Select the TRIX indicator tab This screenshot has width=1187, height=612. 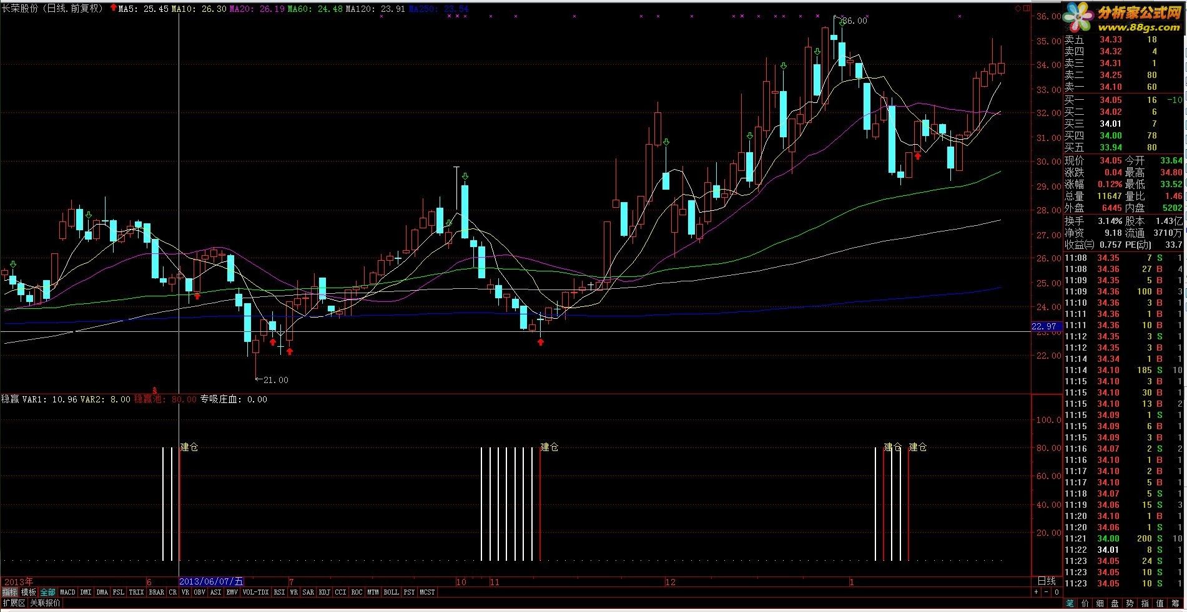pos(136,592)
